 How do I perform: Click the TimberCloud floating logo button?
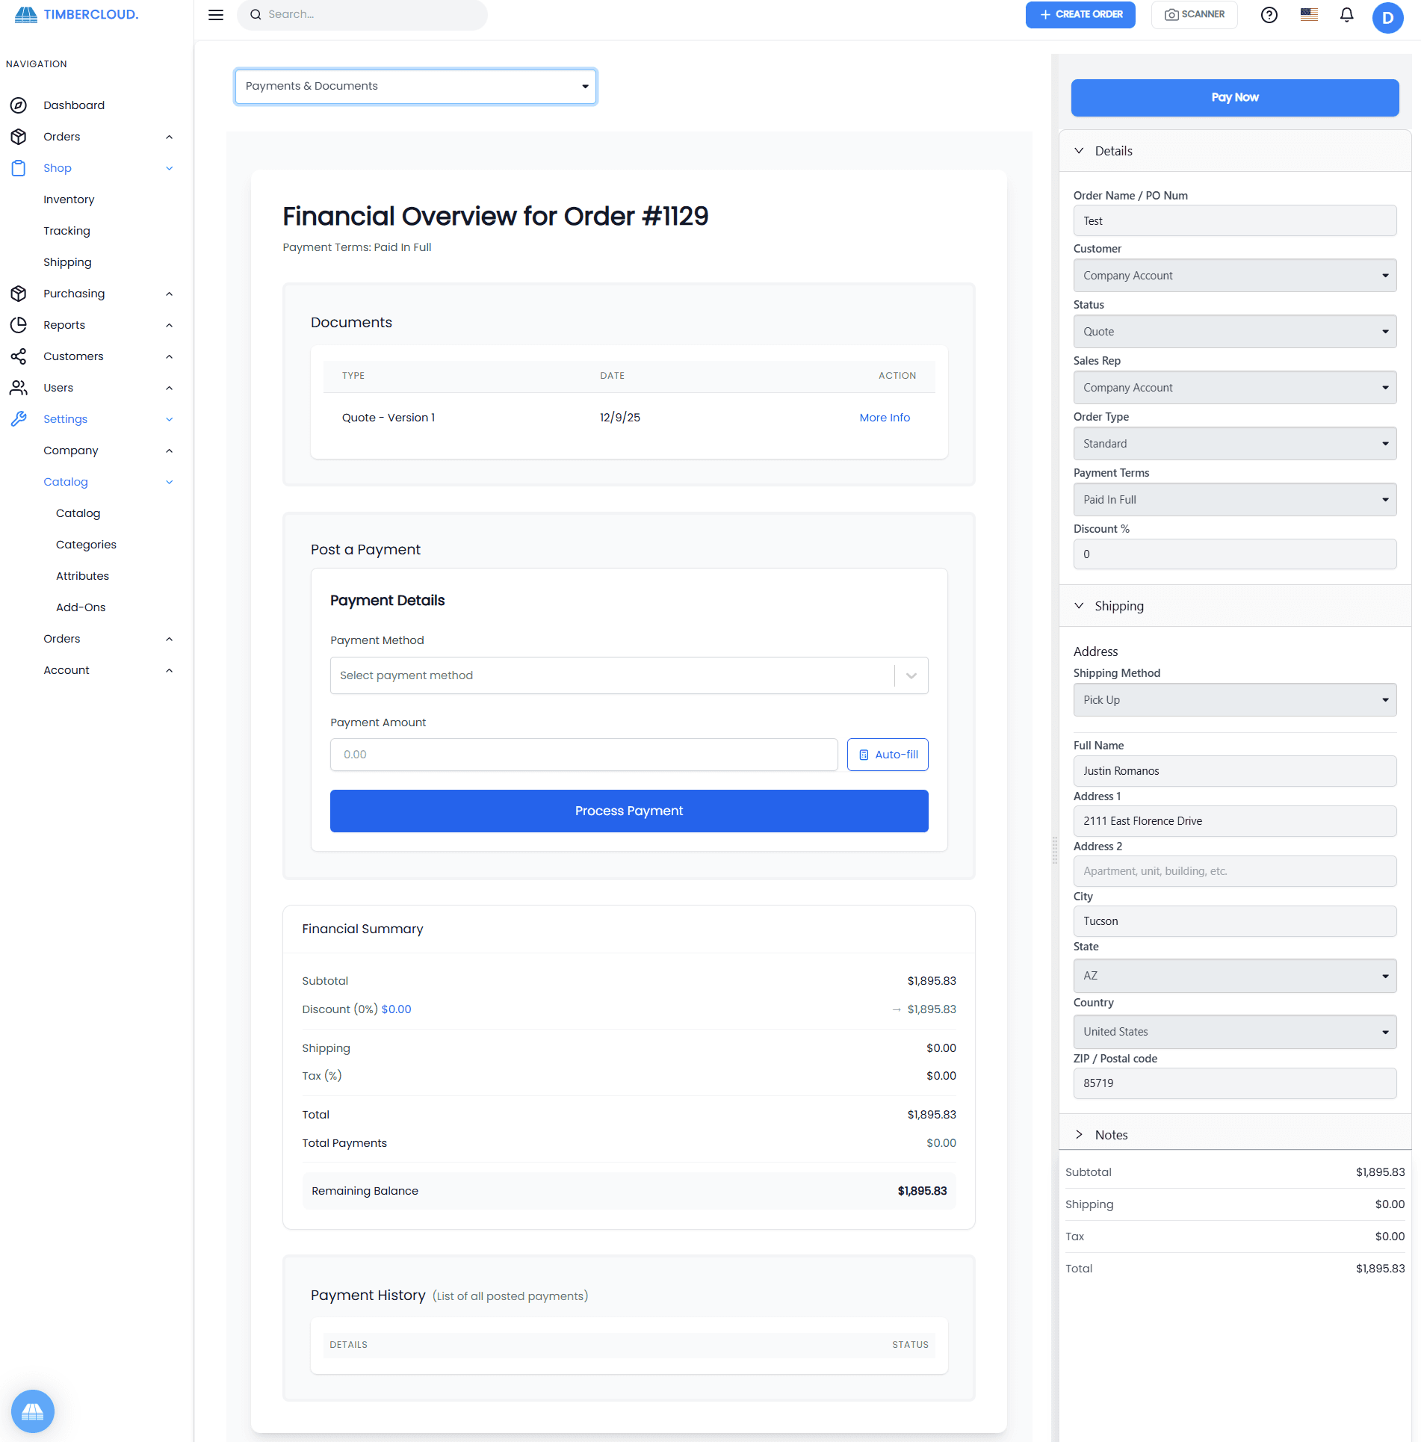[x=33, y=1411]
